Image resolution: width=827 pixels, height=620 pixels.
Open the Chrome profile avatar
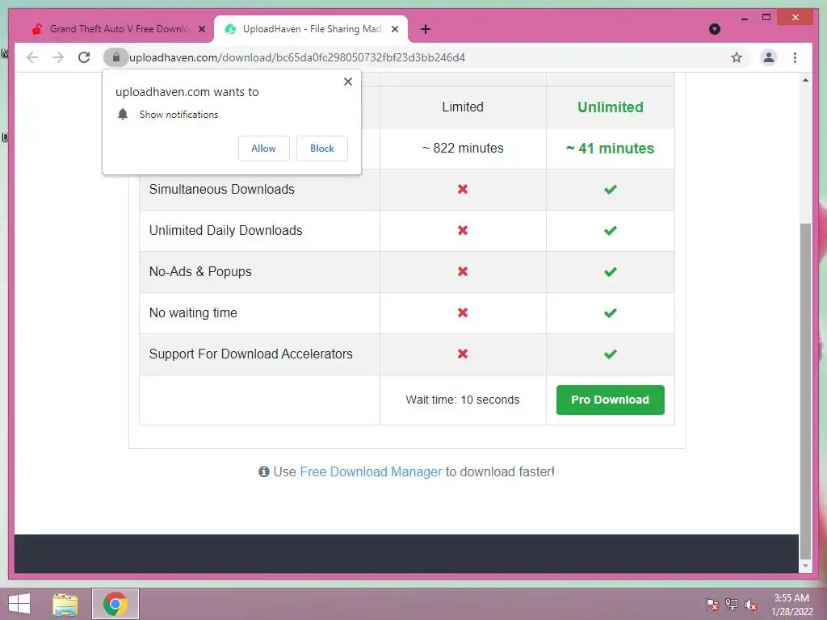pos(769,57)
